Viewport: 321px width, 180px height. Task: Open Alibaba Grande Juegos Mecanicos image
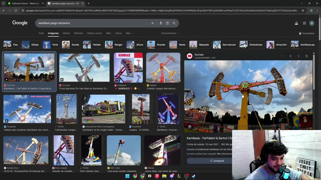point(163,67)
